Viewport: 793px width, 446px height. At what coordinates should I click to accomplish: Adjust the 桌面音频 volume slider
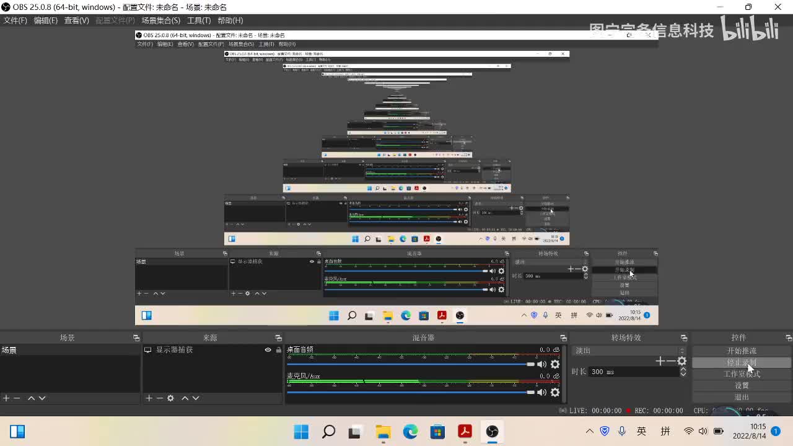(x=411, y=364)
